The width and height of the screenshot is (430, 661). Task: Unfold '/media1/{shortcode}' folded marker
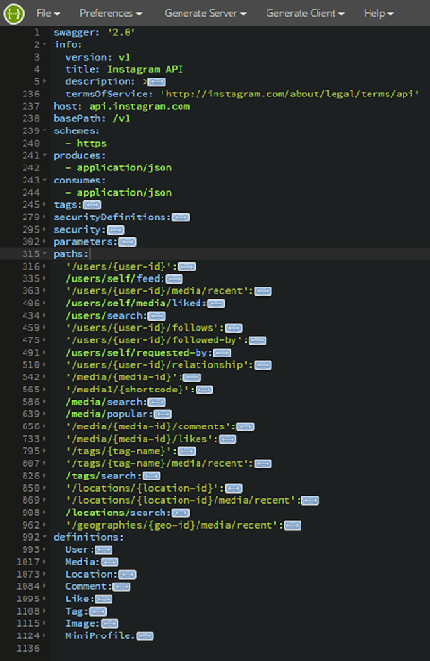204,390
